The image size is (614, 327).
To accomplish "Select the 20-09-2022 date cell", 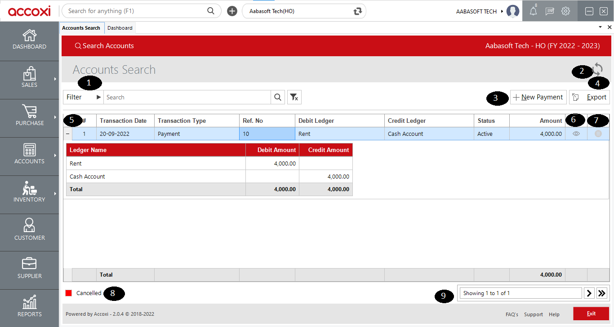I will click(125, 134).
